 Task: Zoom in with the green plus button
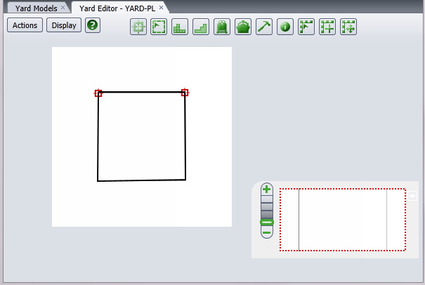pos(267,189)
